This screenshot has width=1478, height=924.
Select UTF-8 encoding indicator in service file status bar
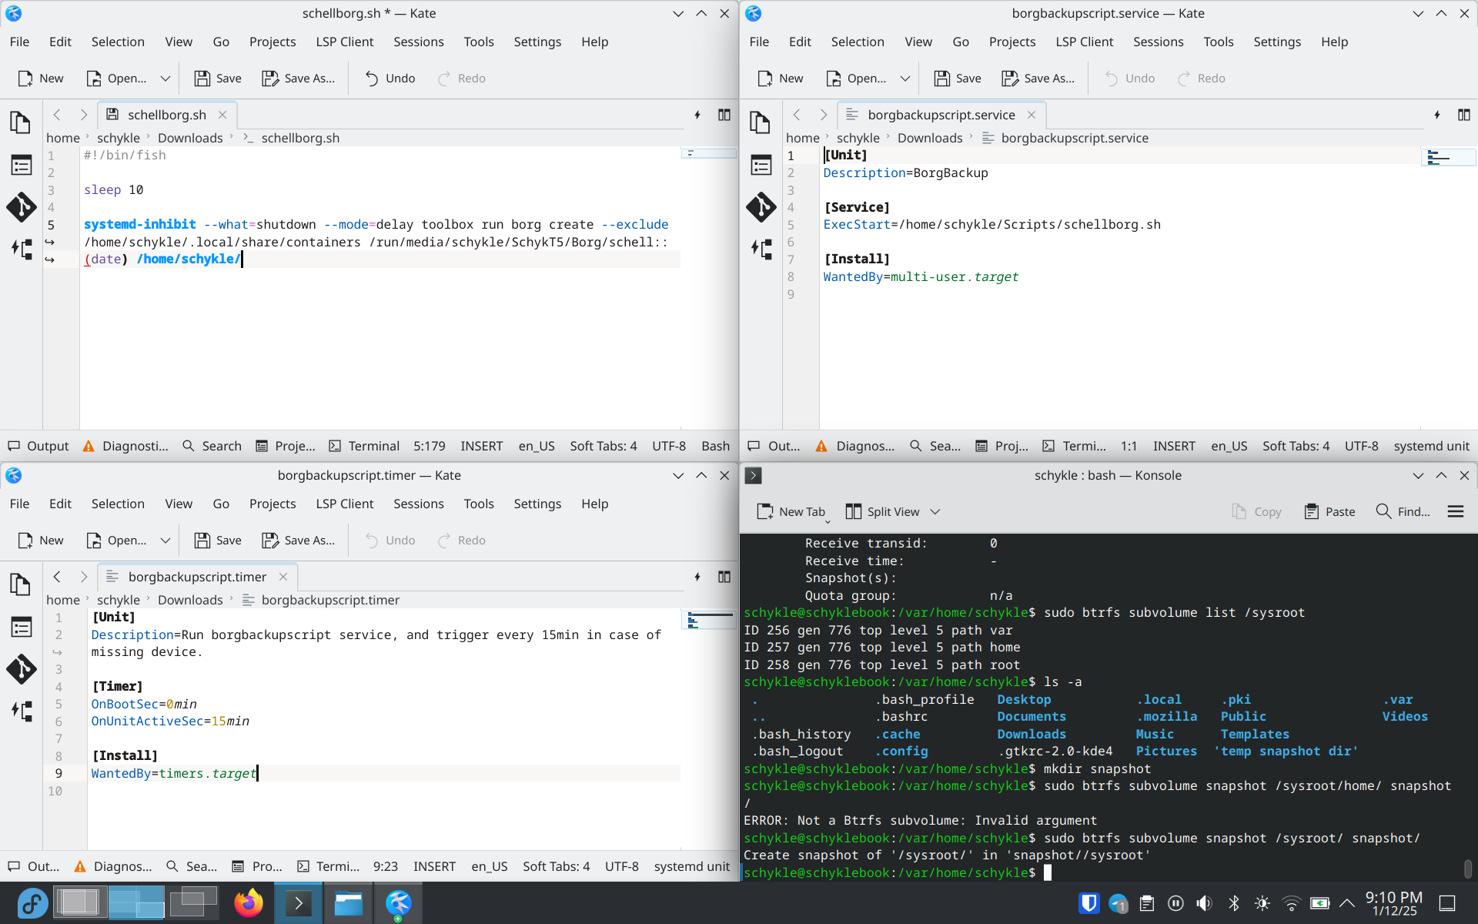(x=1361, y=445)
